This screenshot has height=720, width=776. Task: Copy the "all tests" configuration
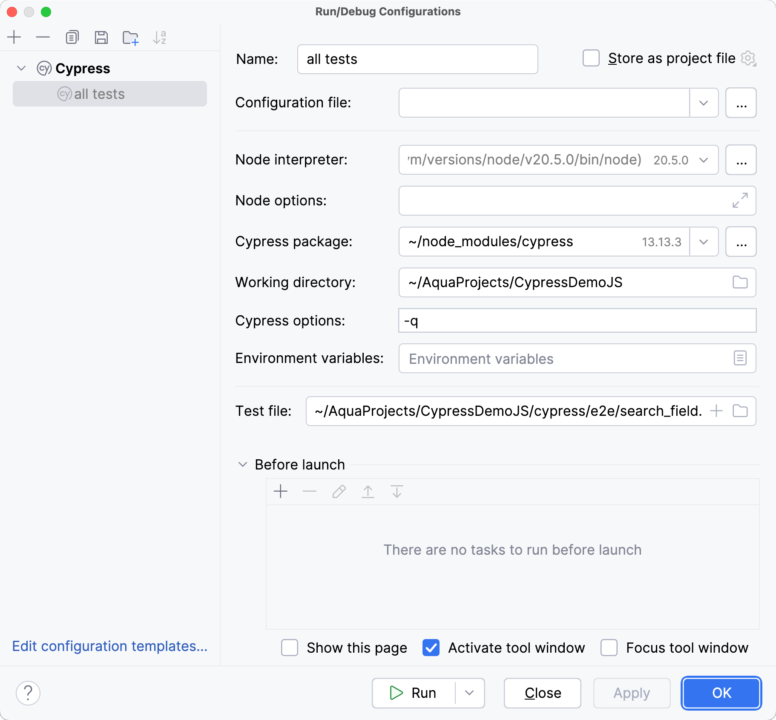click(x=72, y=37)
